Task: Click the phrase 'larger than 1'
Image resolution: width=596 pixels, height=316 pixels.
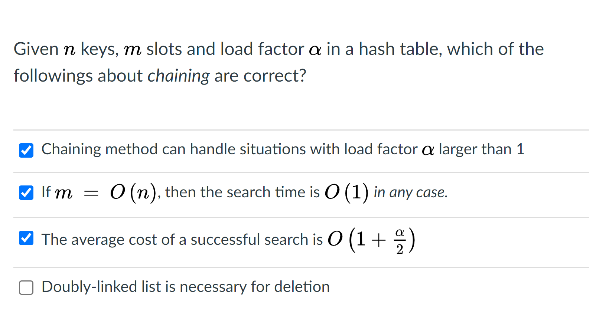Action: point(480,149)
